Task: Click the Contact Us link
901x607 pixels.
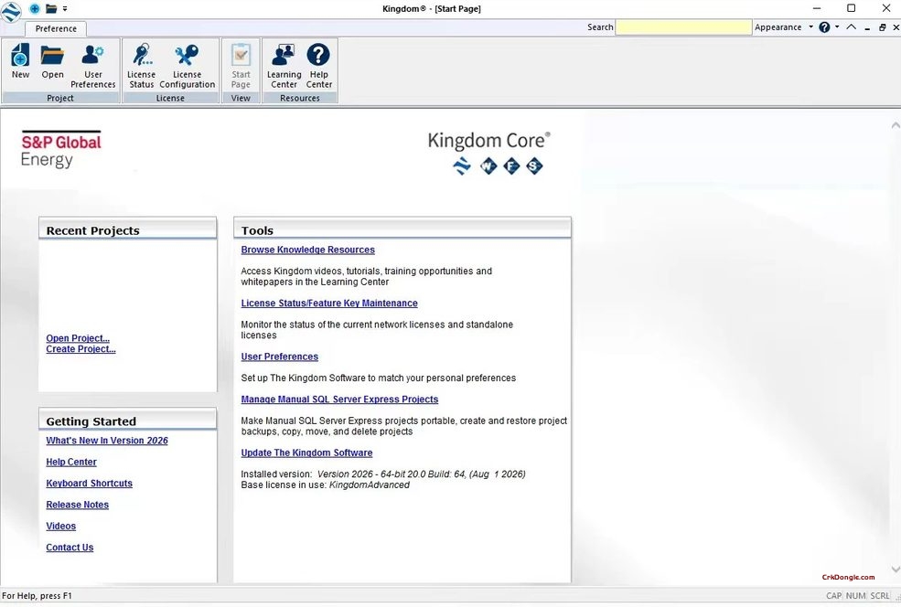Action: pos(70,548)
